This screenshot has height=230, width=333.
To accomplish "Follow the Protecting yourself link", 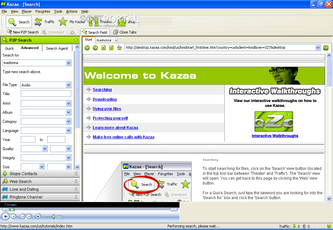I will point(110,118).
